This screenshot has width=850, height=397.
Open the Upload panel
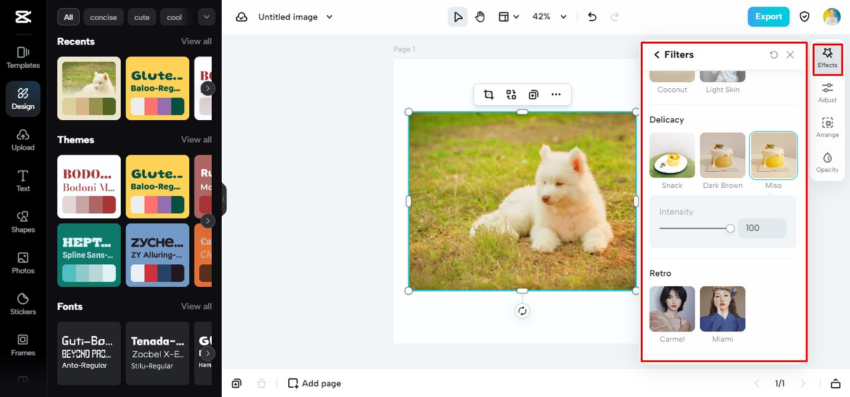tap(23, 140)
